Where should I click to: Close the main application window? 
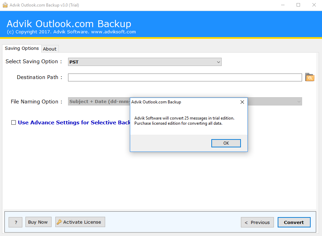pos(314,5)
